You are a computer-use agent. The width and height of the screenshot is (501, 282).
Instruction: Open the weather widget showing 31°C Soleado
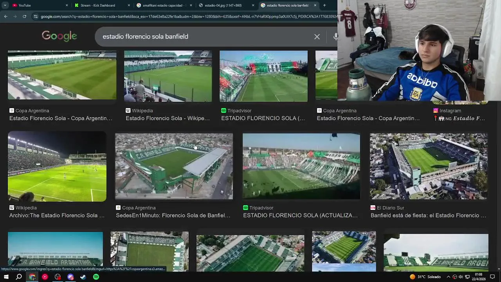pos(425,277)
